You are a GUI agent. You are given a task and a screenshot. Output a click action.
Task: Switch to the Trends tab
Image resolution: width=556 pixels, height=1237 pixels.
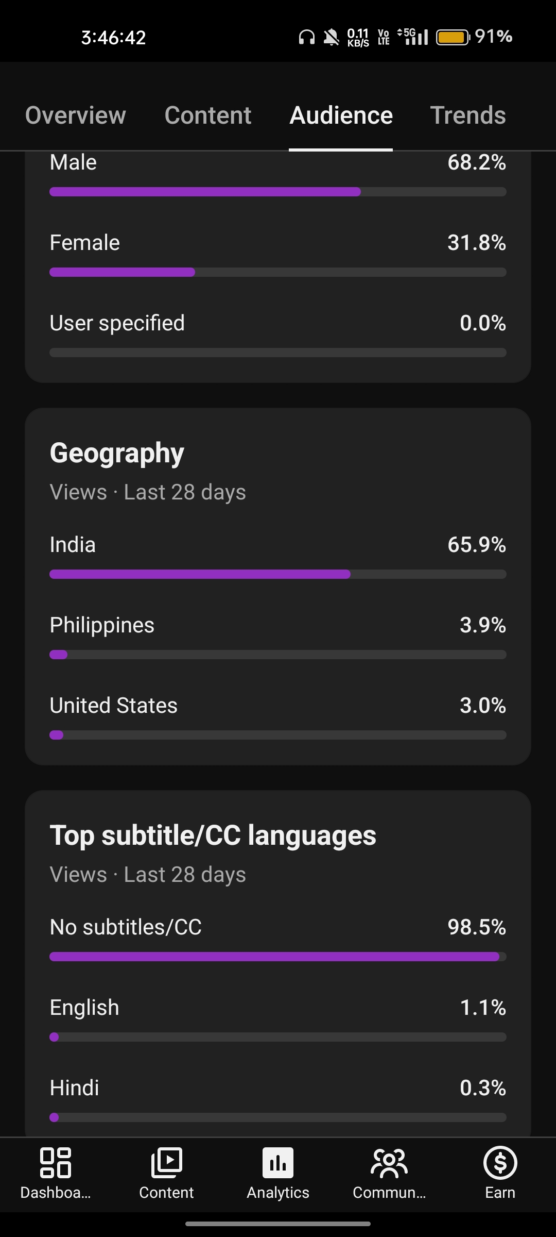coord(468,115)
